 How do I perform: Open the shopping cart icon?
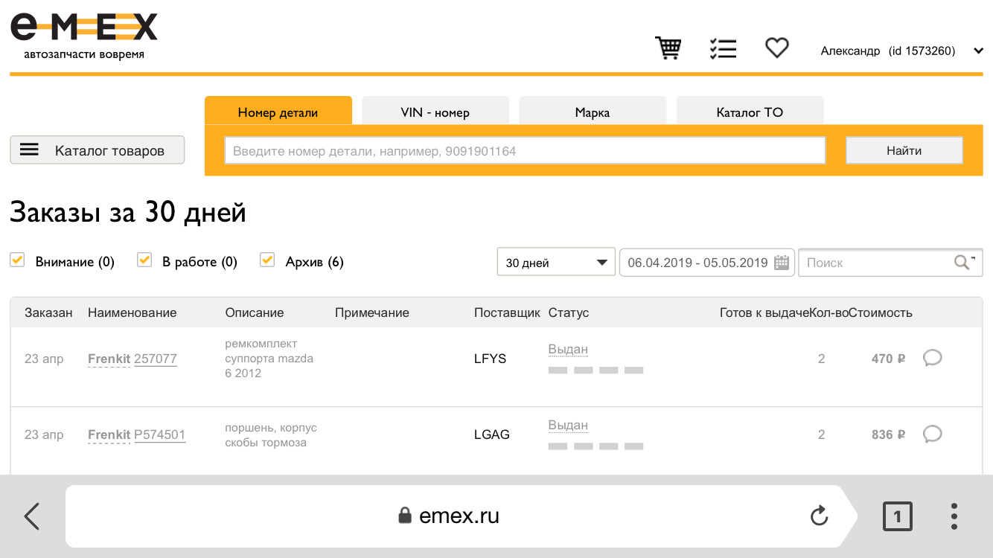(x=668, y=48)
